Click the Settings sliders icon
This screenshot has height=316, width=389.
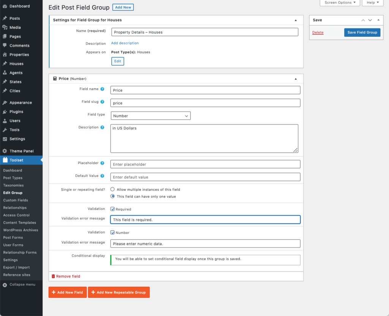(5, 139)
